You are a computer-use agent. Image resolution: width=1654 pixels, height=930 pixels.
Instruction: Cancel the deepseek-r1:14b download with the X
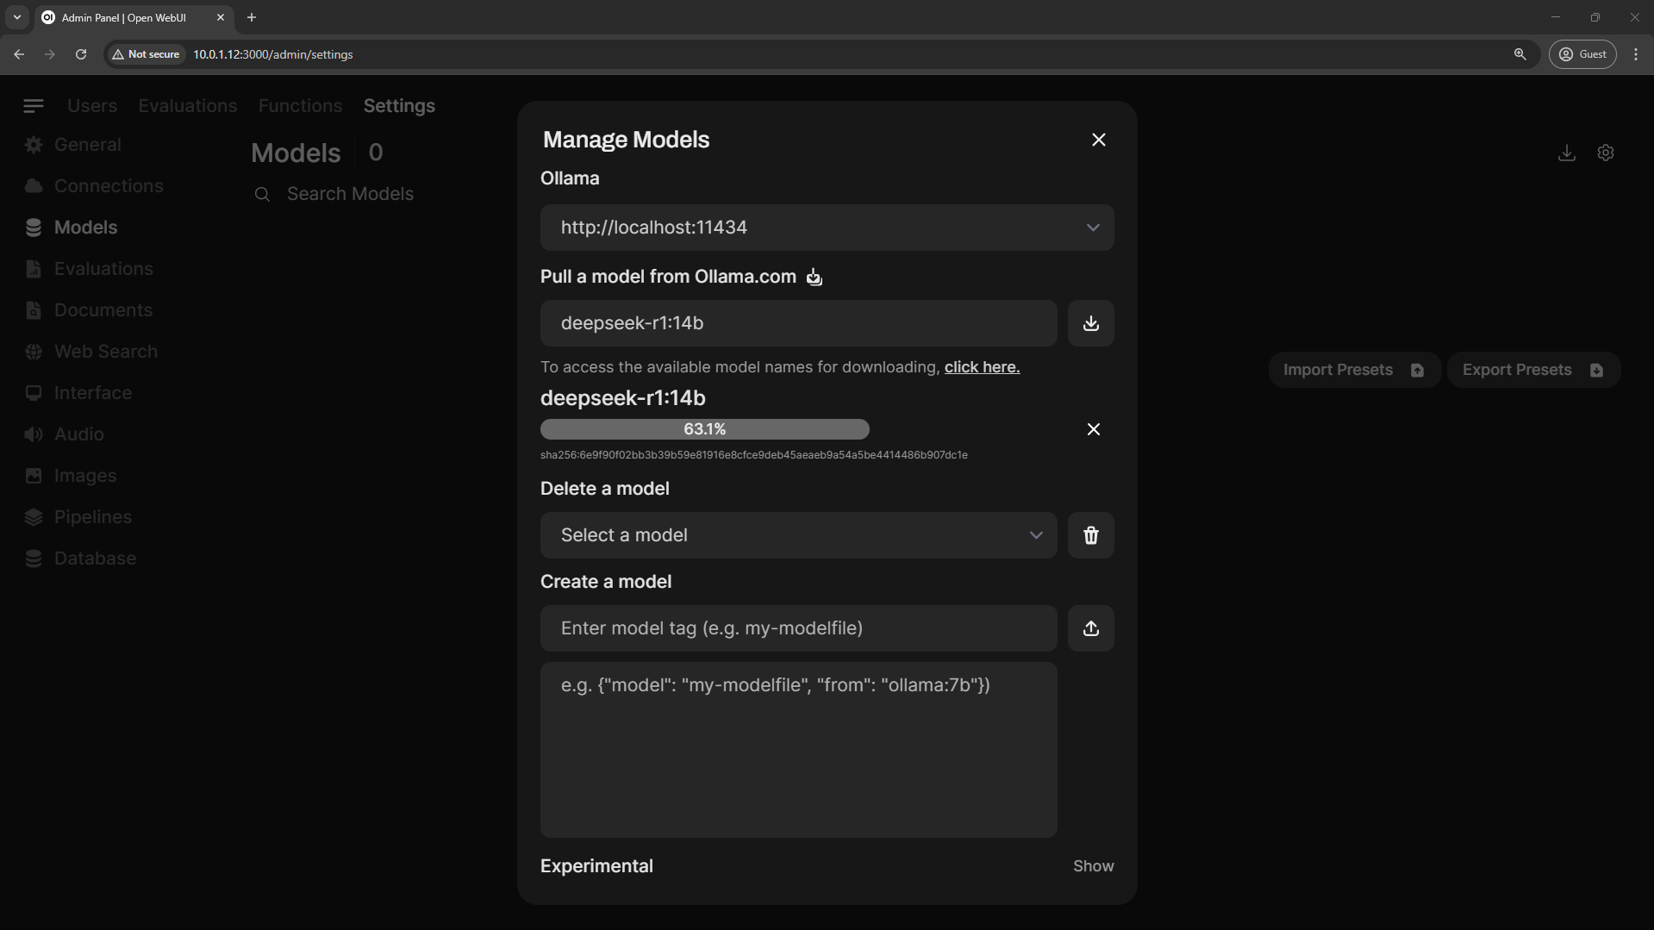tap(1092, 428)
